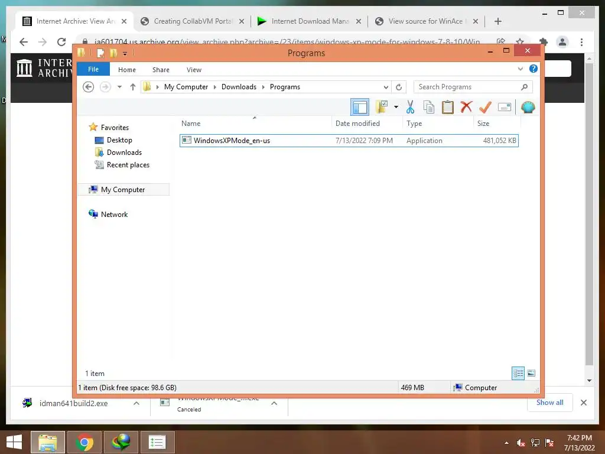
Task: Open a new Chrome tab
Action: click(497, 21)
